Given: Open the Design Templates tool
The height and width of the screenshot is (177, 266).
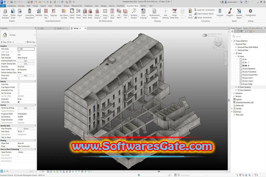Looking at the screenshot, I should pyautogui.click(x=5, y=14).
